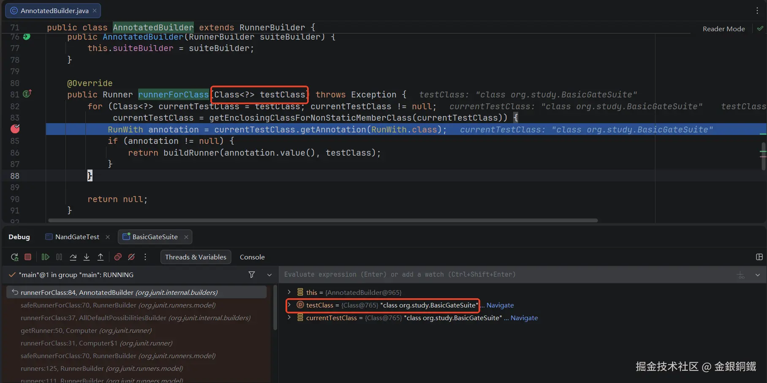
Task: Mute all breakpoints
Action: tap(131, 257)
